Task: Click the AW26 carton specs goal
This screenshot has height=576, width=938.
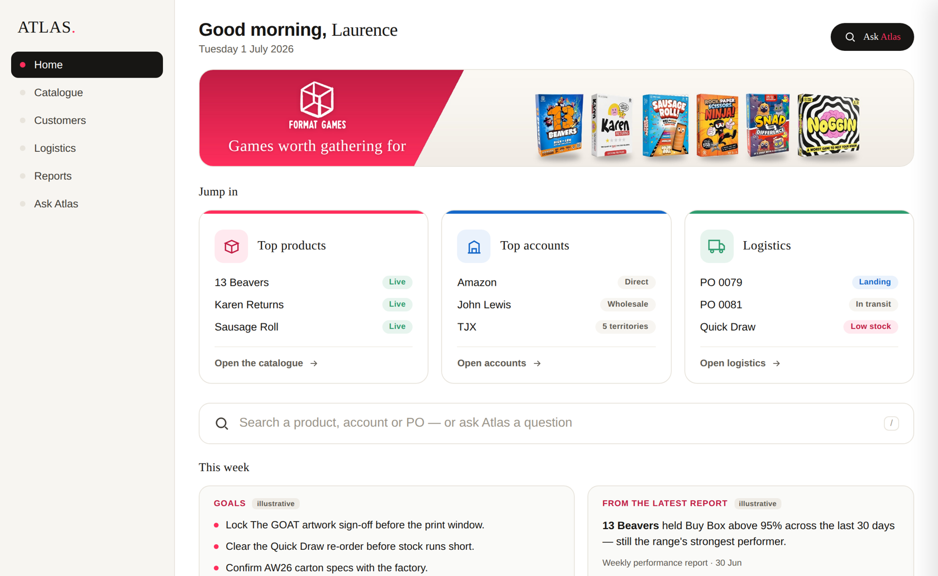Action: click(327, 568)
